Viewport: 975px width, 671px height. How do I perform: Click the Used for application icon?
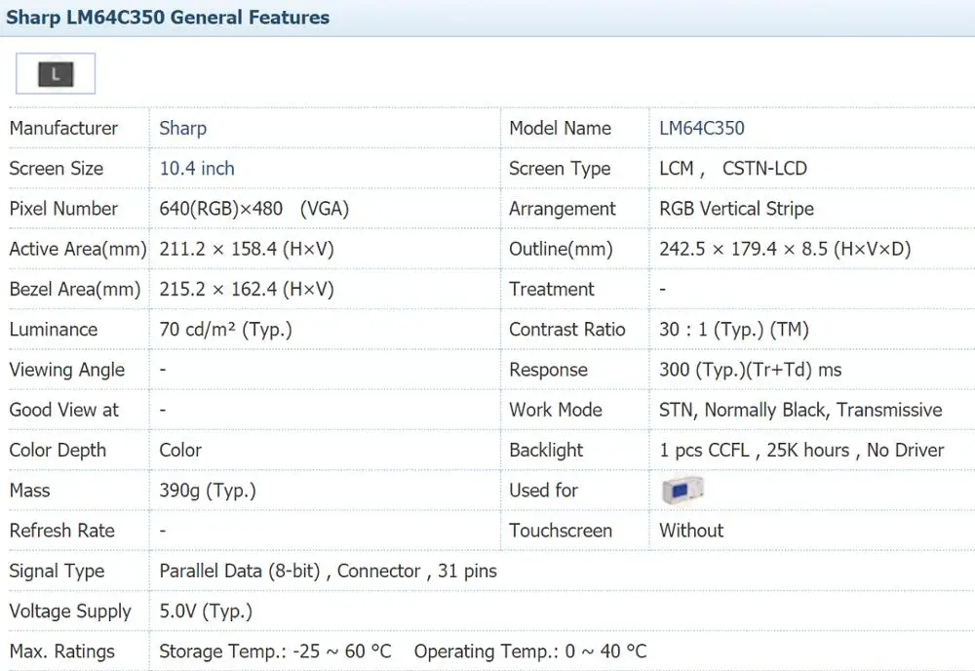[682, 490]
